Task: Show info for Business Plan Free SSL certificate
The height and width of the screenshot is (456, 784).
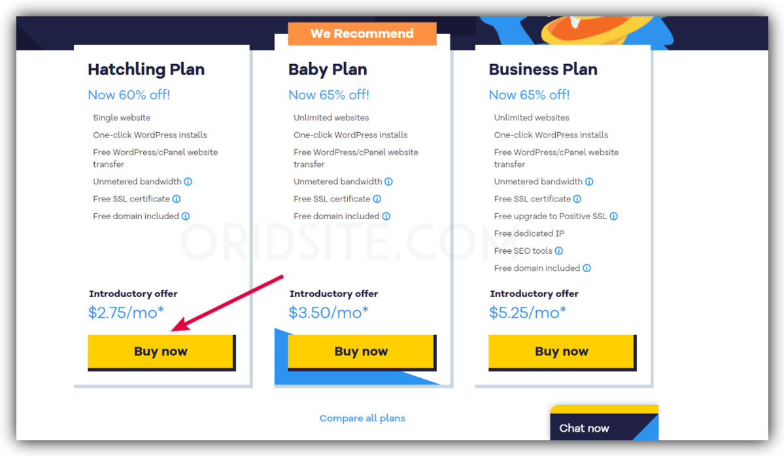Action: (577, 199)
